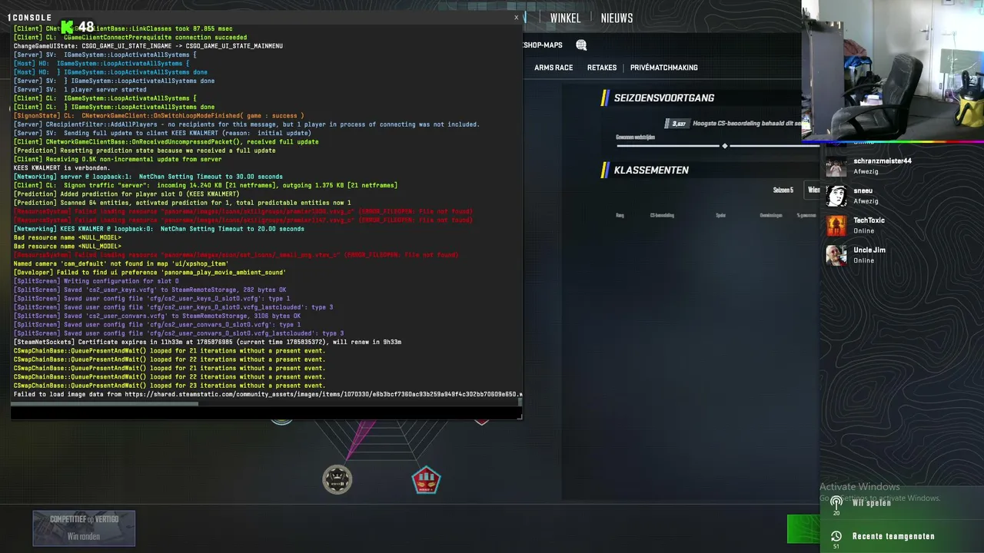Select the red pentagon rank badge

tap(426, 480)
